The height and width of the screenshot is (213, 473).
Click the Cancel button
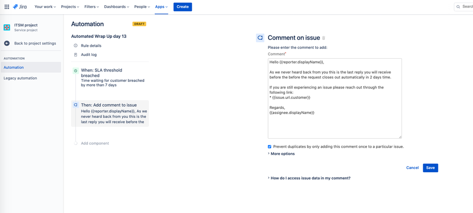(x=412, y=168)
